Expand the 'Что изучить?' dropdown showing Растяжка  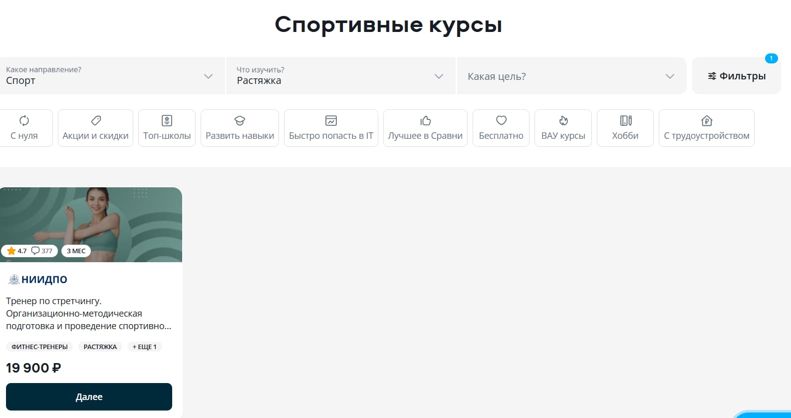coord(340,76)
